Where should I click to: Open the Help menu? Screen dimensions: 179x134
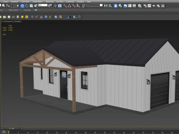coord(88,1)
